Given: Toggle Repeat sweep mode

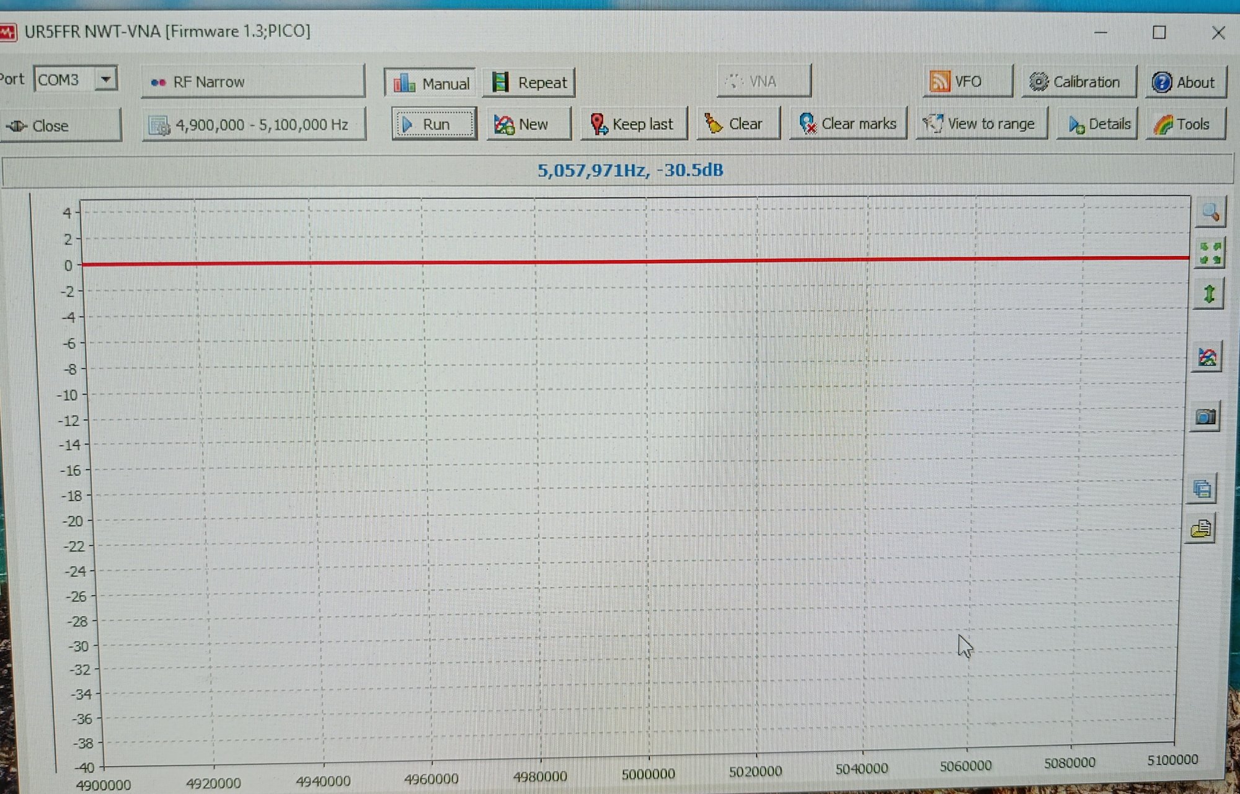Looking at the screenshot, I should point(529,83).
